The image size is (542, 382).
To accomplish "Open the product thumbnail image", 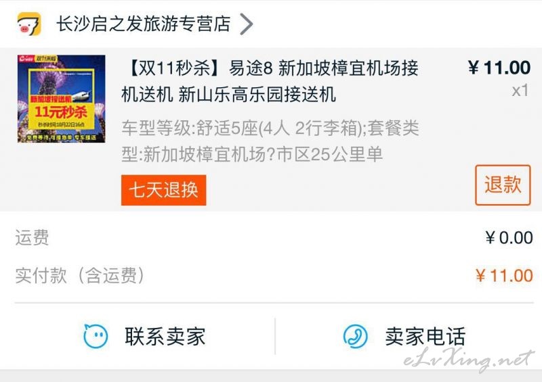I will tap(62, 99).
